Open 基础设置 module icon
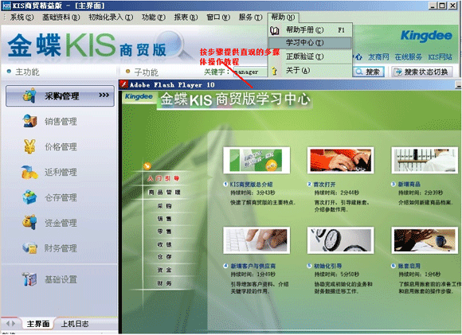Image resolution: width=462 pixels, height=335 pixels. 29,279
